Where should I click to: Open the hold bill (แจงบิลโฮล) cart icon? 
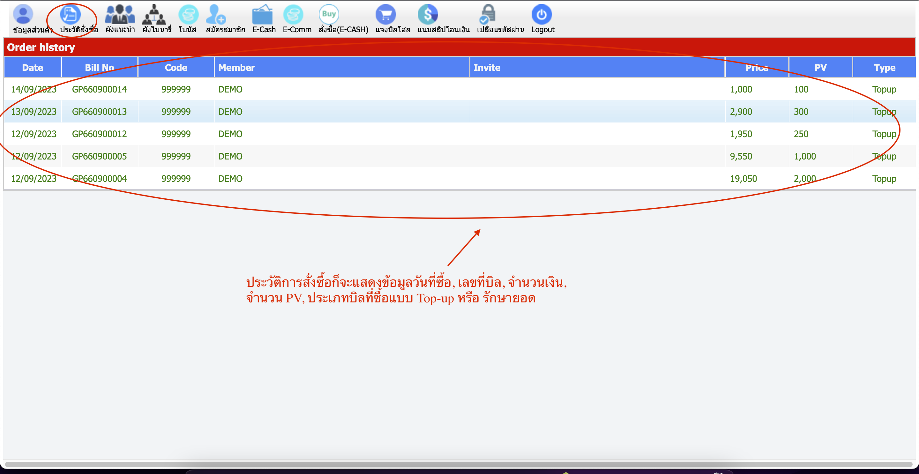(x=386, y=14)
